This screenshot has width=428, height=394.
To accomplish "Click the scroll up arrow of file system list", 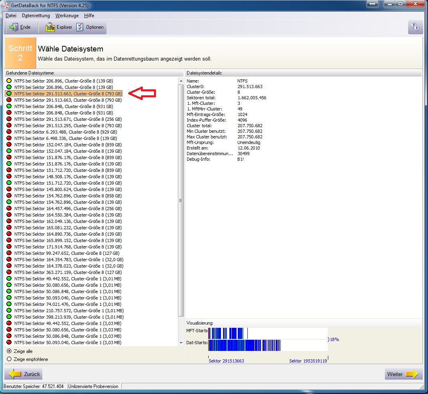I will tap(181, 81).
